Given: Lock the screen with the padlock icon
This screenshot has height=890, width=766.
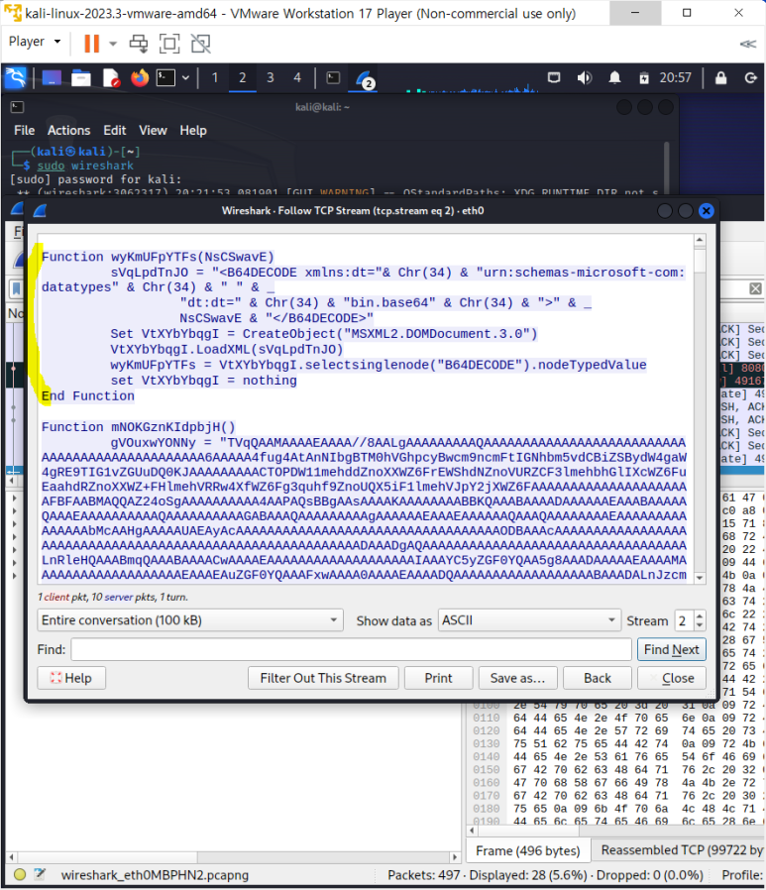Looking at the screenshot, I should point(720,77).
